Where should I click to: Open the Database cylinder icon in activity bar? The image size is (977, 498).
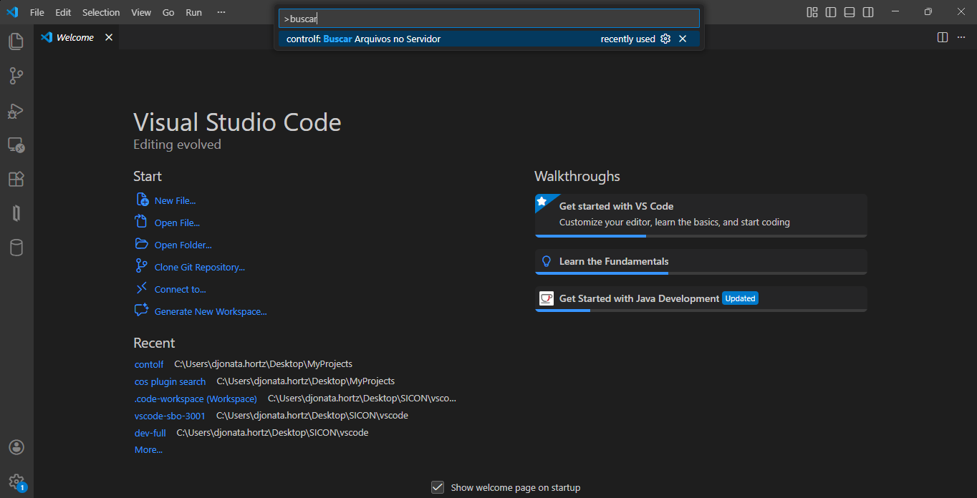click(x=16, y=248)
